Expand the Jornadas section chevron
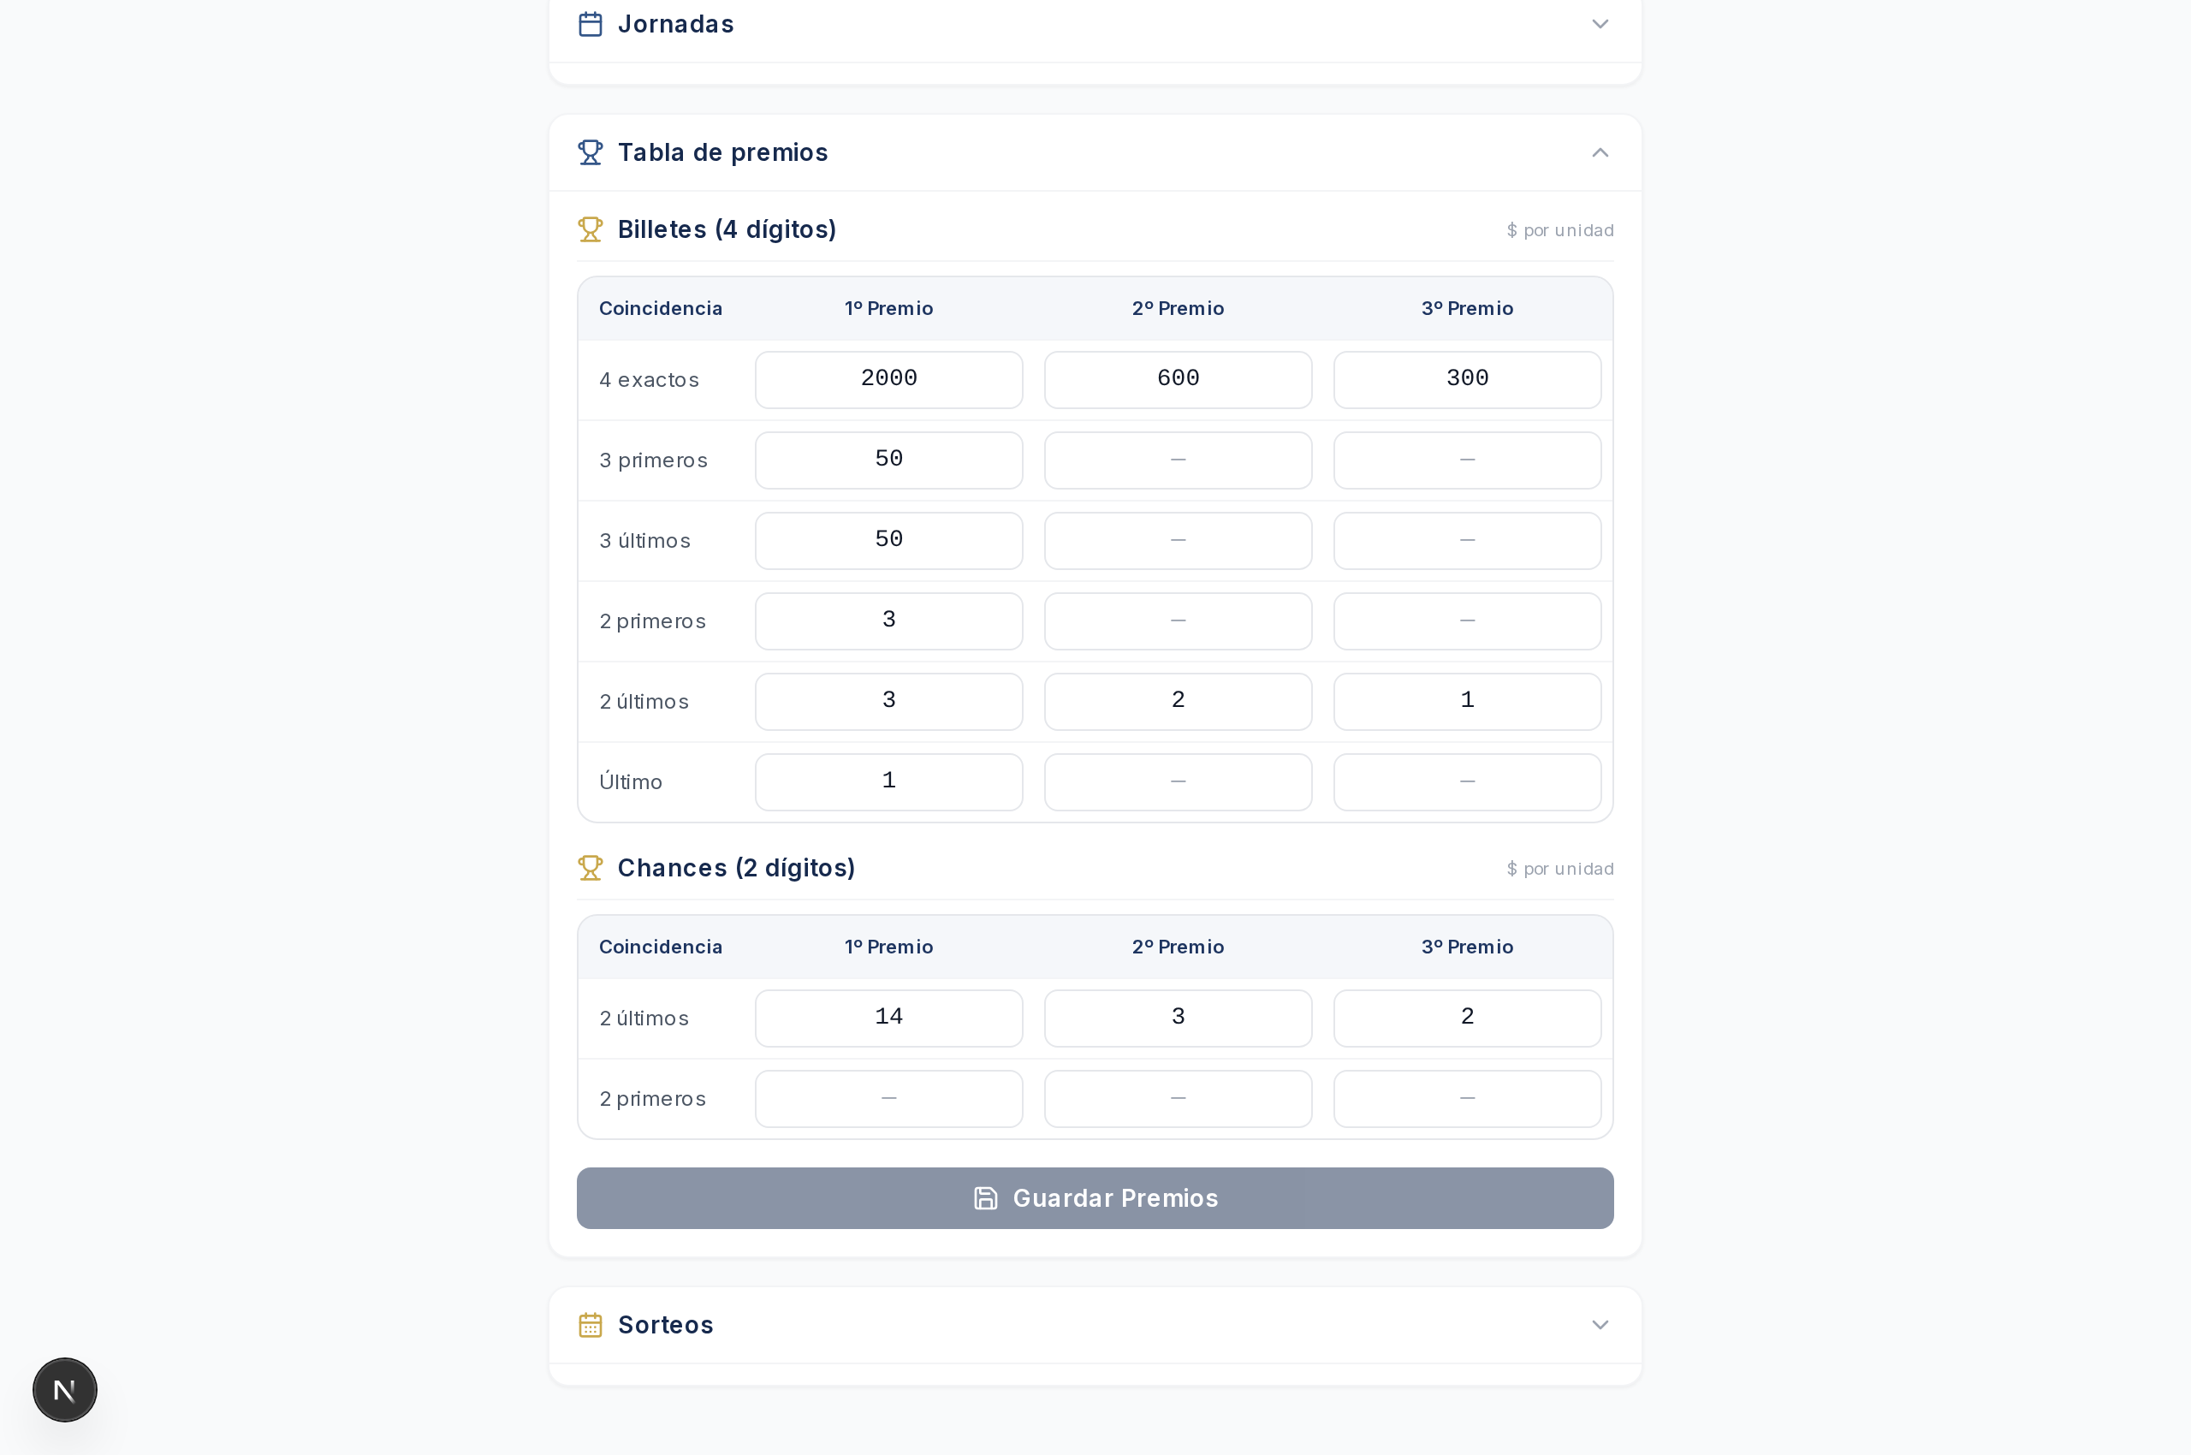2191x1455 pixels. point(1600,24)
